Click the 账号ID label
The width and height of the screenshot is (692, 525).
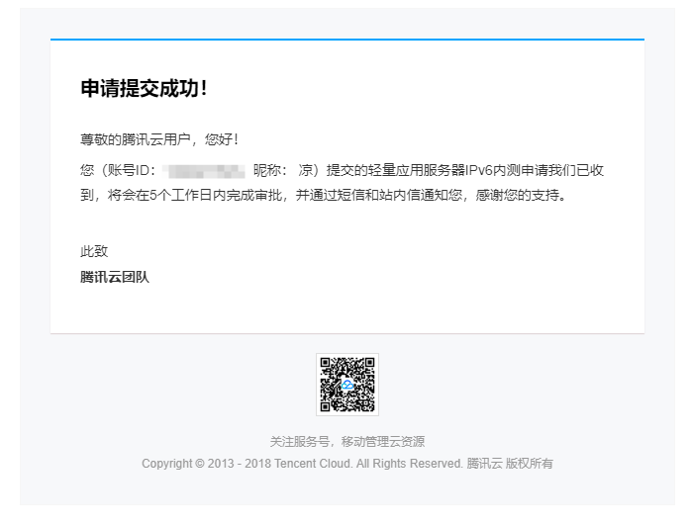[x=128, y=170]
